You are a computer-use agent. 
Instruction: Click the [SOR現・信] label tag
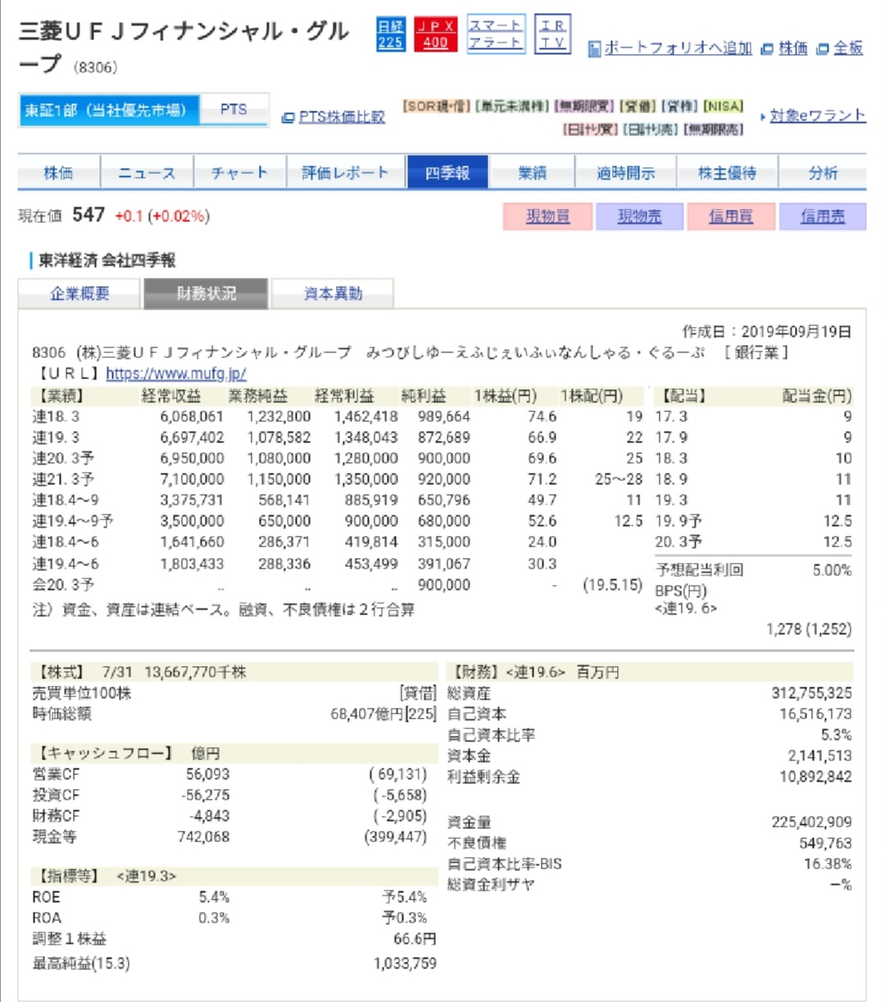click(437, 107)
